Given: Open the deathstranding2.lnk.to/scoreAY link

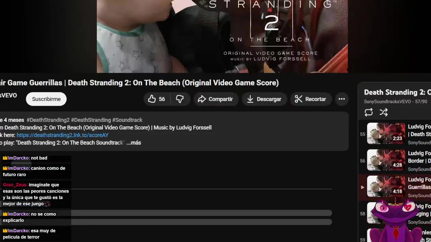Looking at the screenshot, I should point(63,135).
